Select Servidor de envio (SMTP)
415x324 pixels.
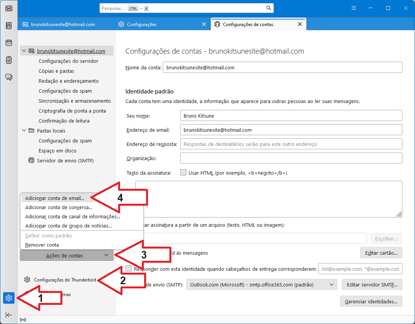click(x=65, y=160)
